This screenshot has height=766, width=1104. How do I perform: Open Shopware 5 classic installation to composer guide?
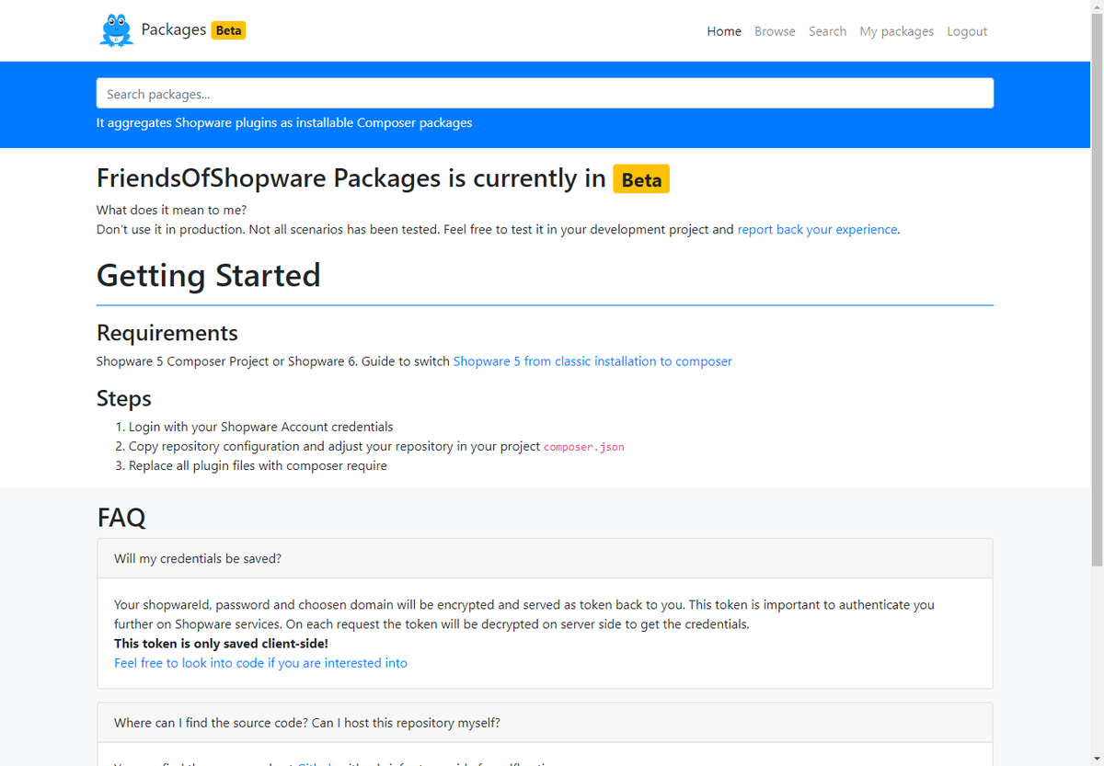(592, 361)
